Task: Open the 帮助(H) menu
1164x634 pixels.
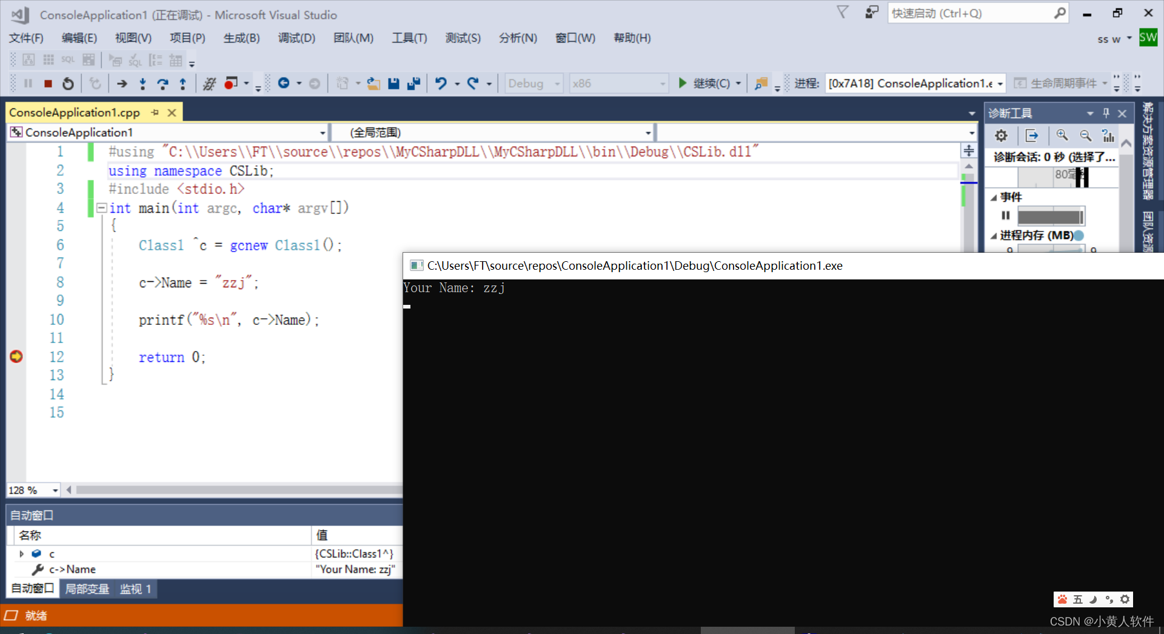Action: coord(632,38)
